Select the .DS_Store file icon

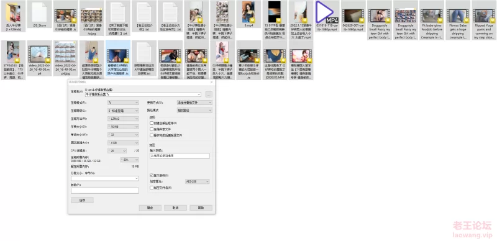(39, 12)
